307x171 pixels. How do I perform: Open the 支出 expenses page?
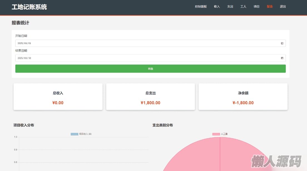230,7
